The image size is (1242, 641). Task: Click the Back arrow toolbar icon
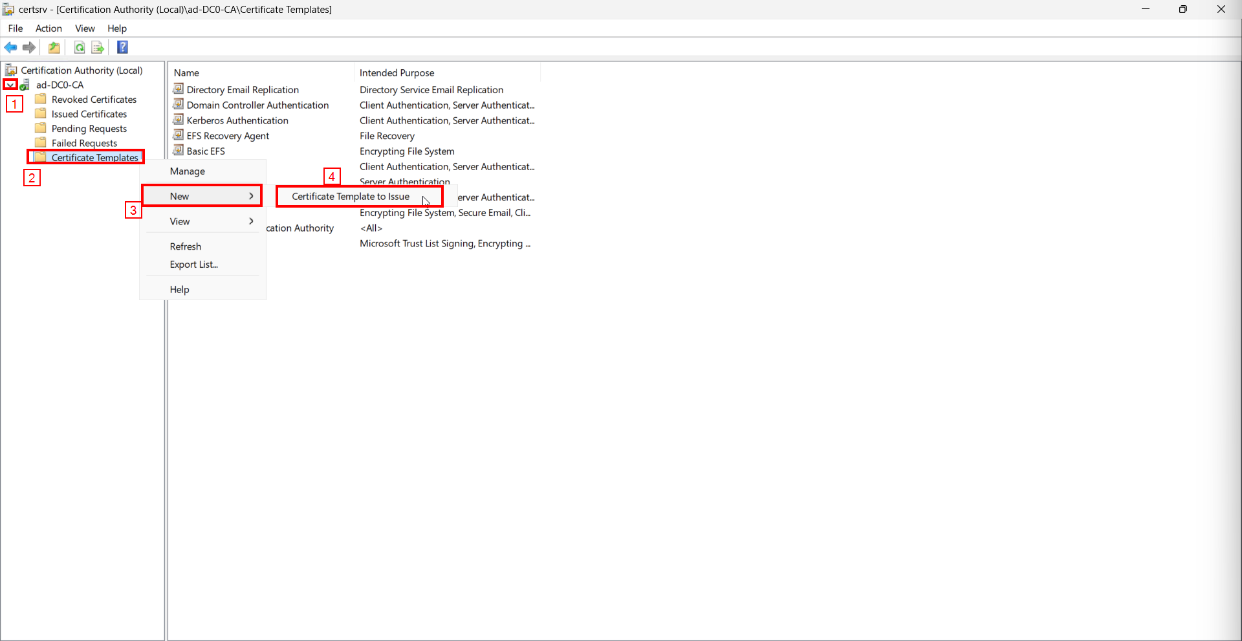pyautogui.click(x=10, y=47)
